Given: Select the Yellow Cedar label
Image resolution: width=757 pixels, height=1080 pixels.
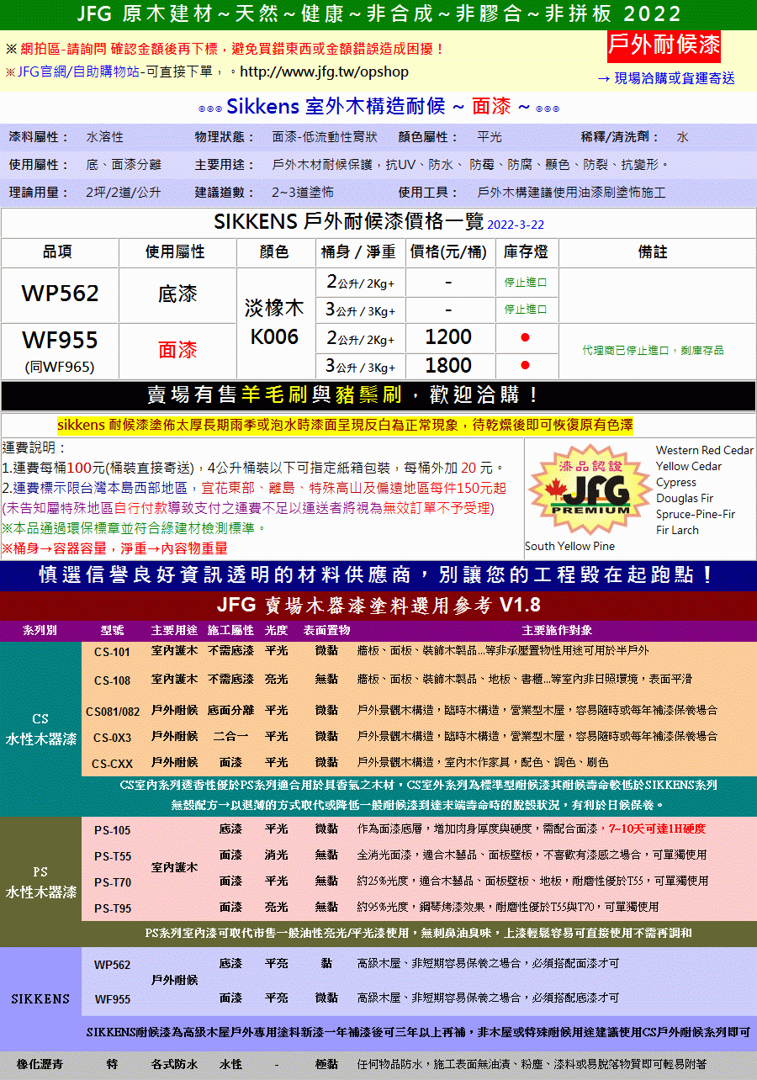Looking at the screenshot, I should coord(689,467).
